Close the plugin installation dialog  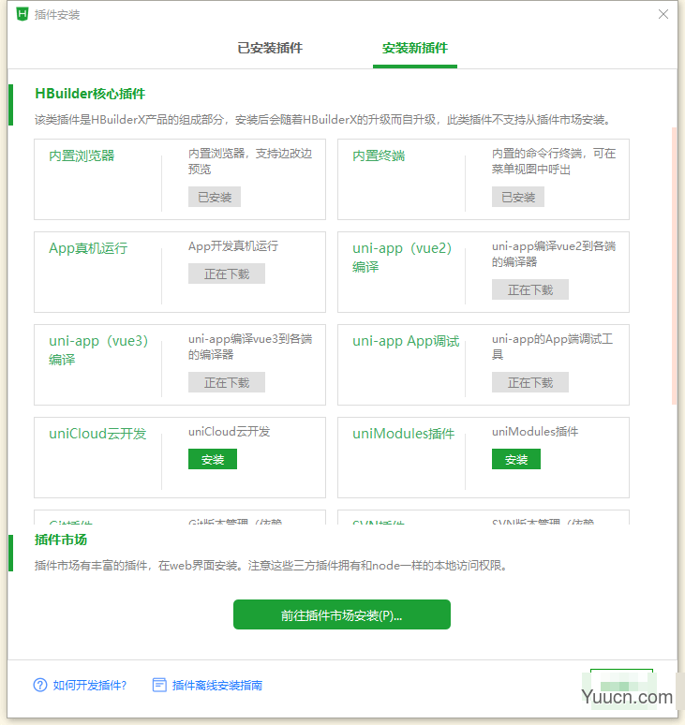click(663, 14)
